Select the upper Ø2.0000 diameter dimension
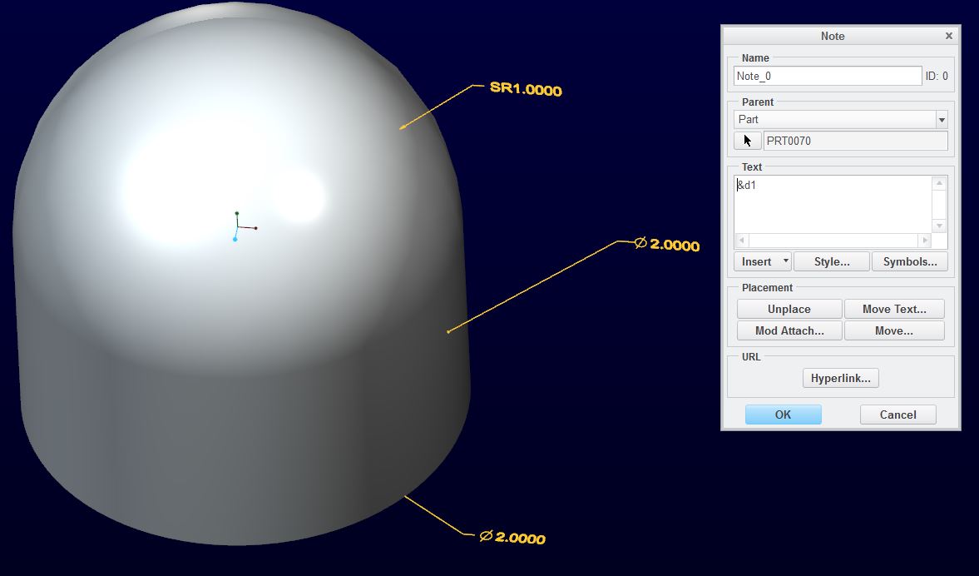 coord(667,244)
